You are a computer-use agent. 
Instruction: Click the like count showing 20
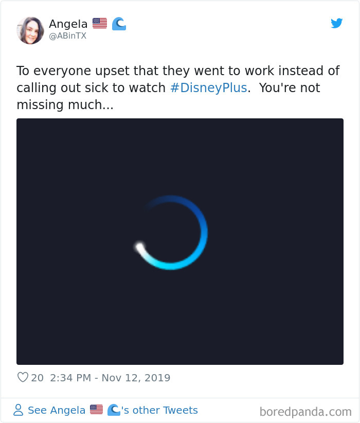click(x=37, y=378)
